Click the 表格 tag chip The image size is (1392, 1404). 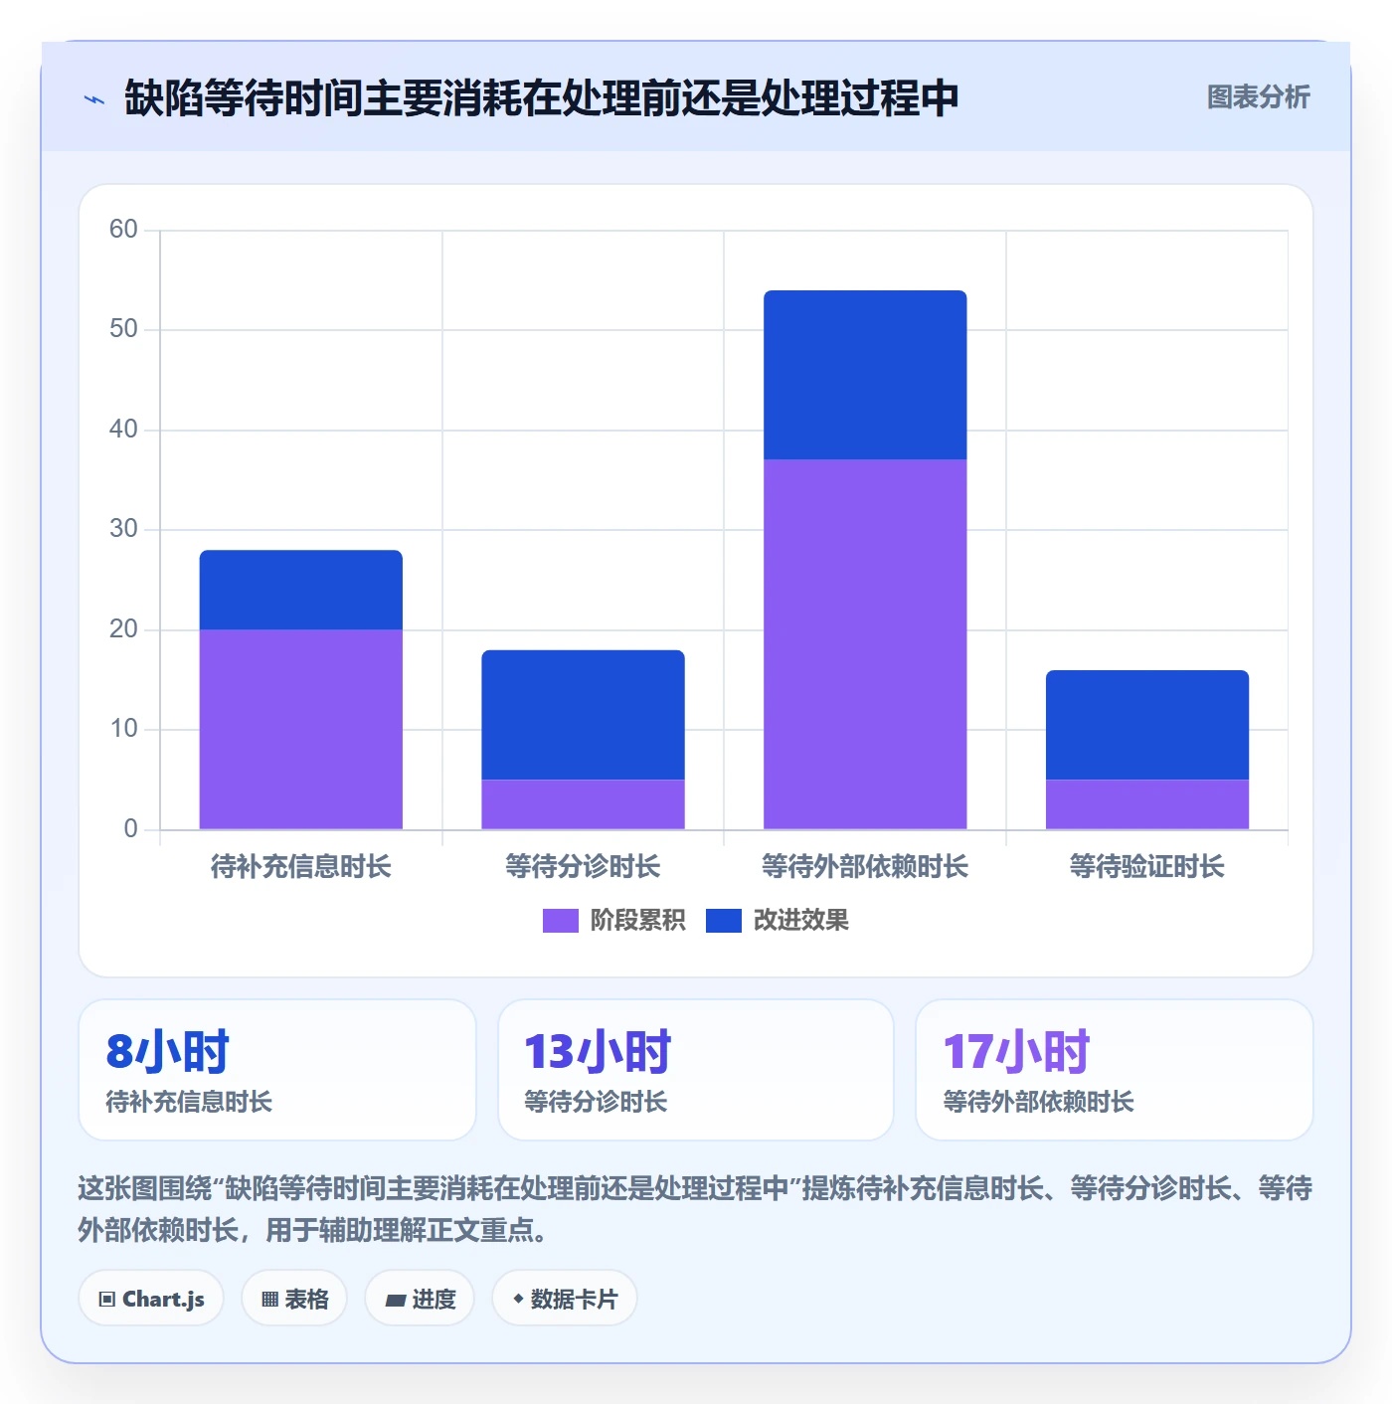click(x=294, y=1299)
